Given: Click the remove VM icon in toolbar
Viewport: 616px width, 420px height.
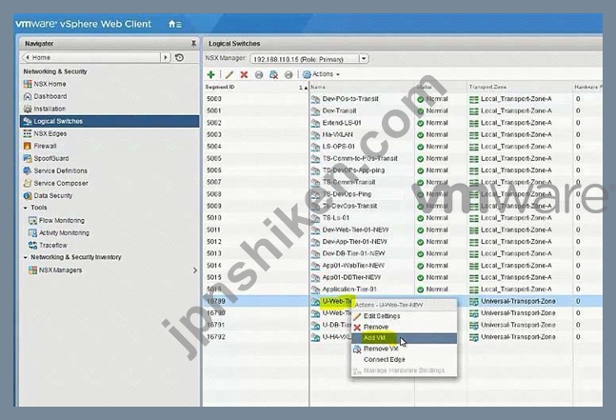Looking at the screenshot, I should (x=274, y=74).
